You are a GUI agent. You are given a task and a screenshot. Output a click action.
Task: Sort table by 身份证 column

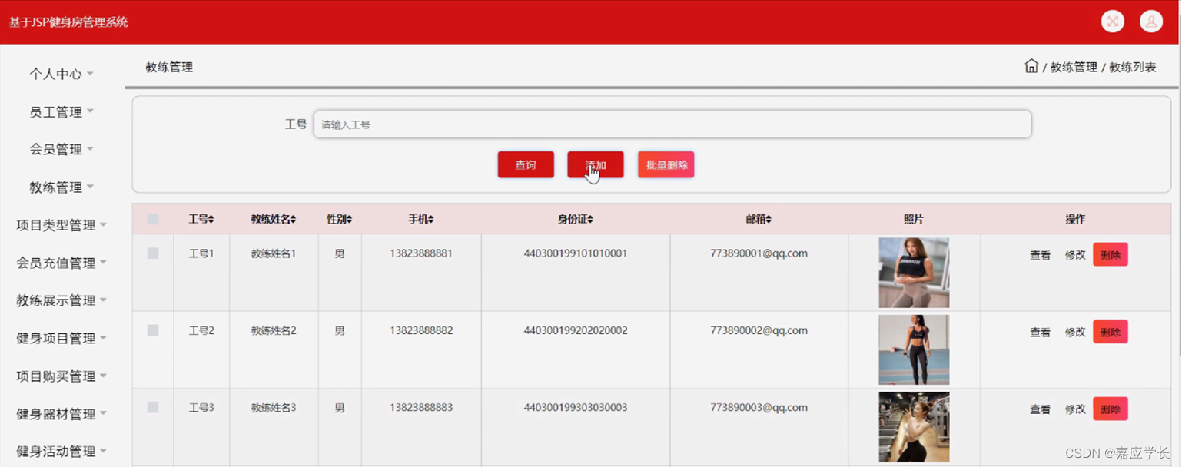click(x=576, y=219)
